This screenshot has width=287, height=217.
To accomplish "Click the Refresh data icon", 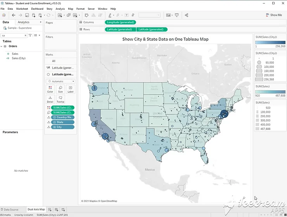I will pyautogui.click(x=48, y=15).
